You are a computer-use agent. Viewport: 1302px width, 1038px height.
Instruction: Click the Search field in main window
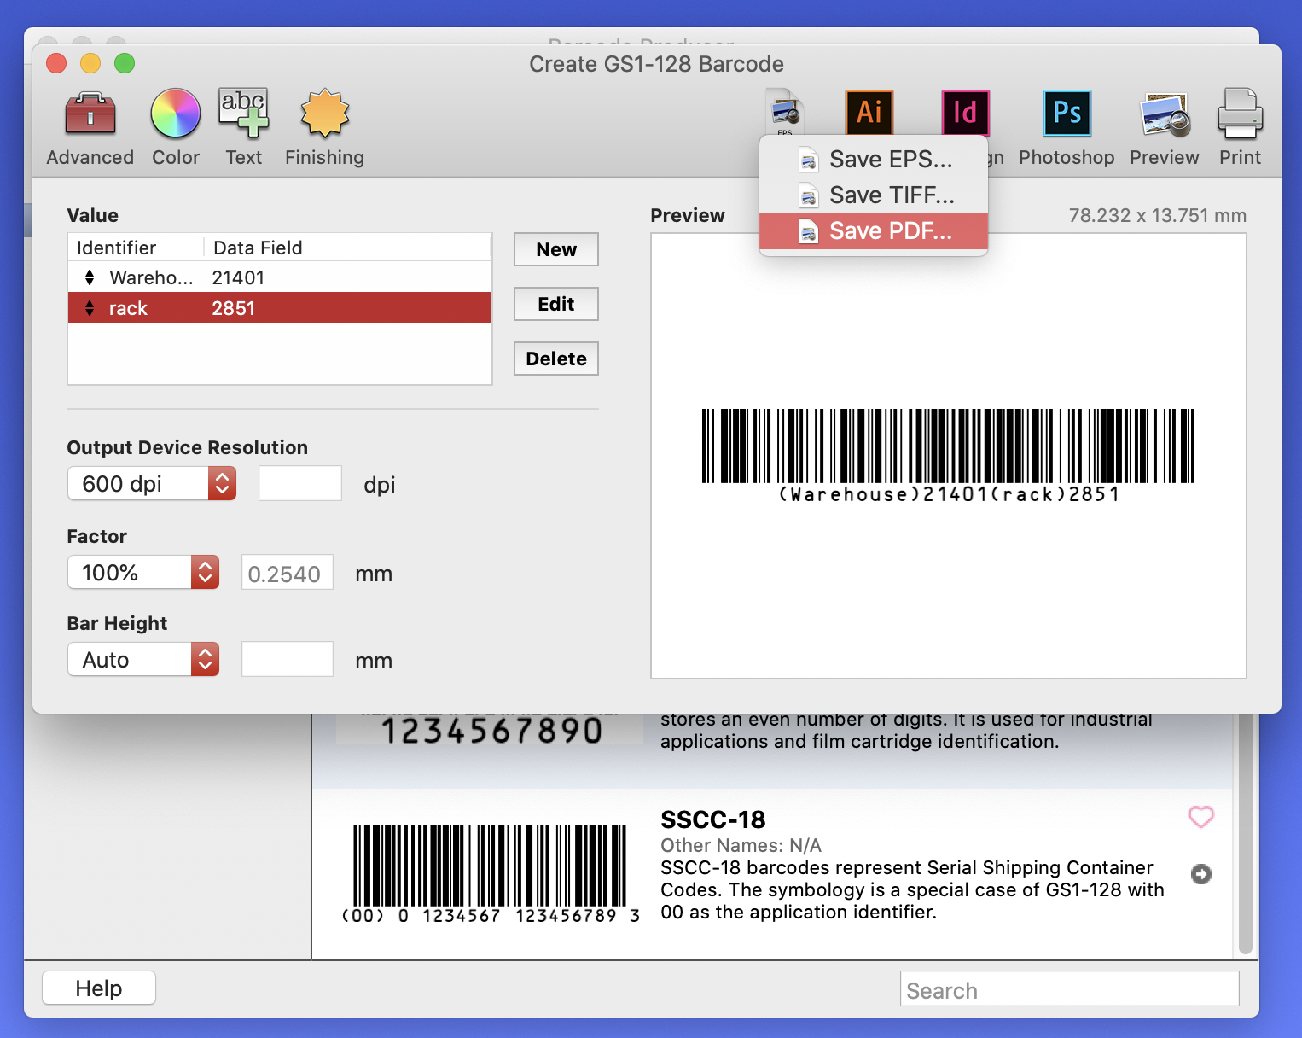(1070, 989)
